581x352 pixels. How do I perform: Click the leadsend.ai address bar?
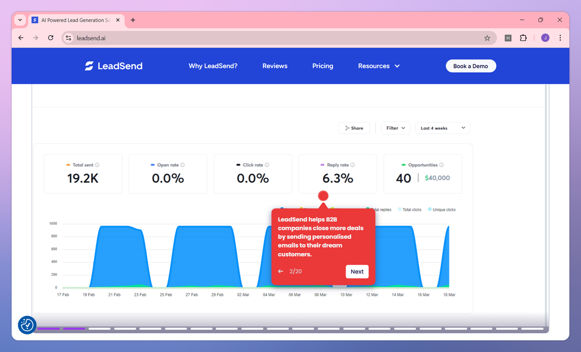click(x=145, y=38)
